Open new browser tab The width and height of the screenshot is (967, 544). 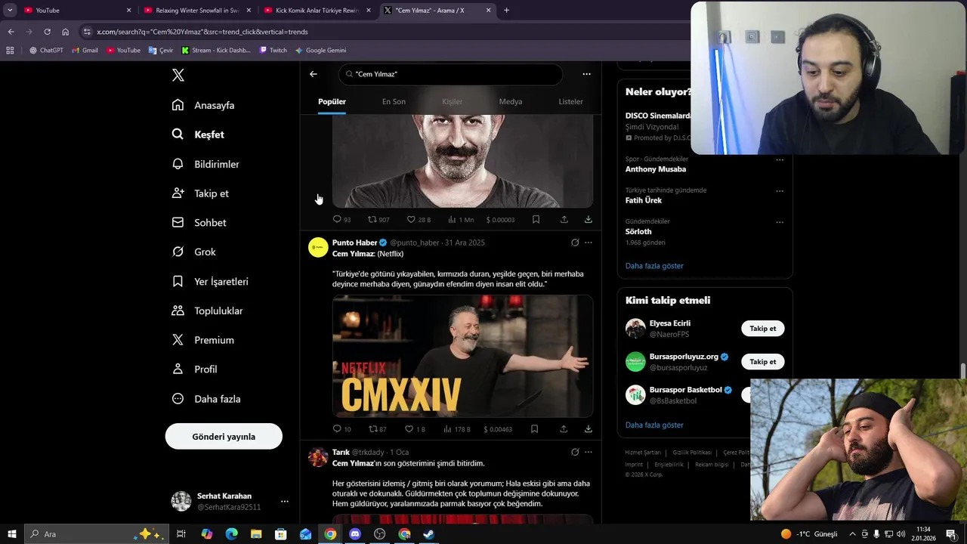point(506,11)
